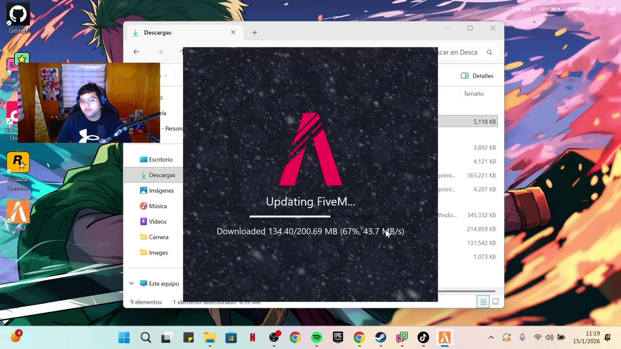Viewport: 621px width, 349px height.
Task: Sort by the Tamaño column header
Action: 474,94
